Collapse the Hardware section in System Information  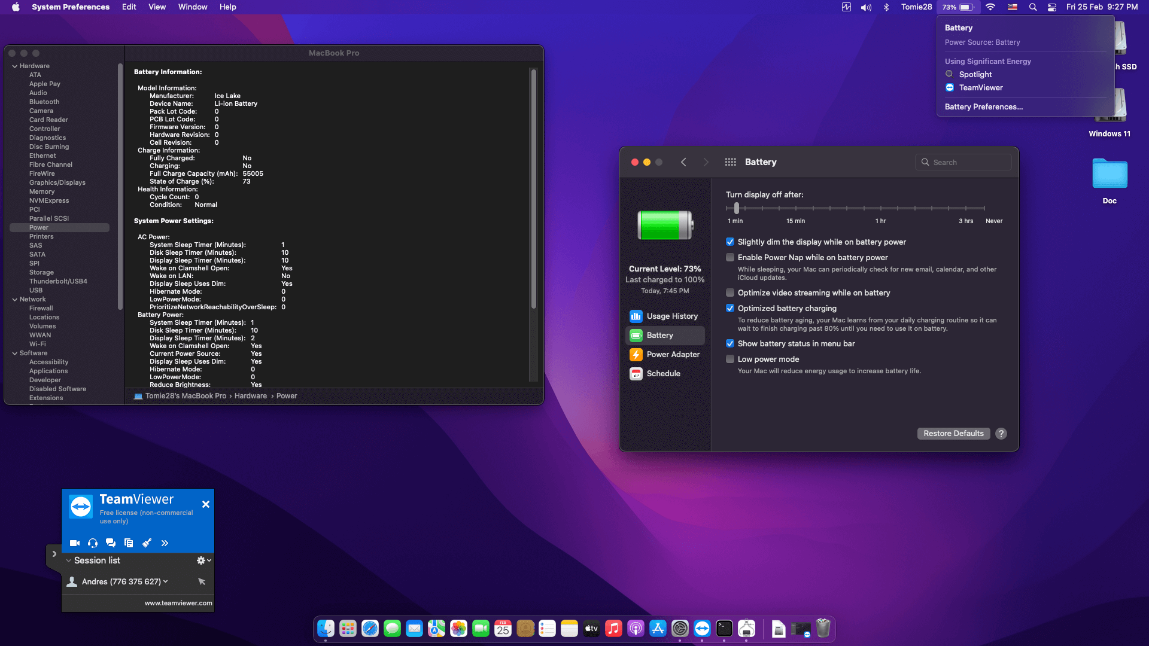(14, 66)
